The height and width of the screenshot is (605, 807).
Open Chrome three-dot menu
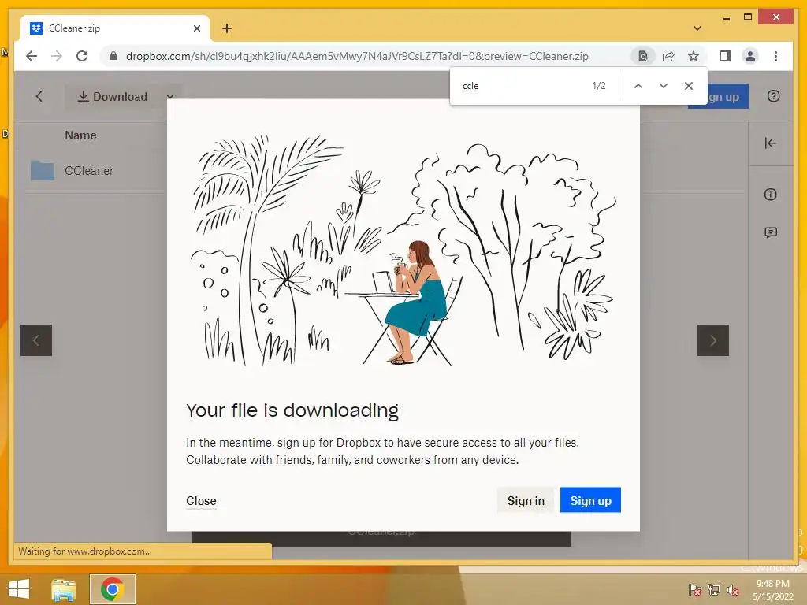click(x=775, y=56)
